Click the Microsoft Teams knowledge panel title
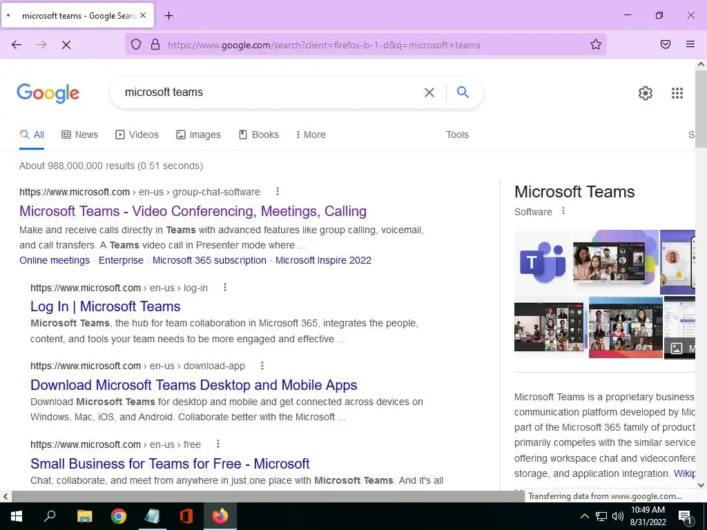The image size is (707, 530). click(x=574, y=192)
